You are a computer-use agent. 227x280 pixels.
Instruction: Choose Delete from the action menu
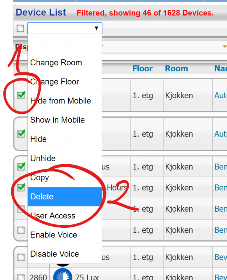click(x=65, y=197)
